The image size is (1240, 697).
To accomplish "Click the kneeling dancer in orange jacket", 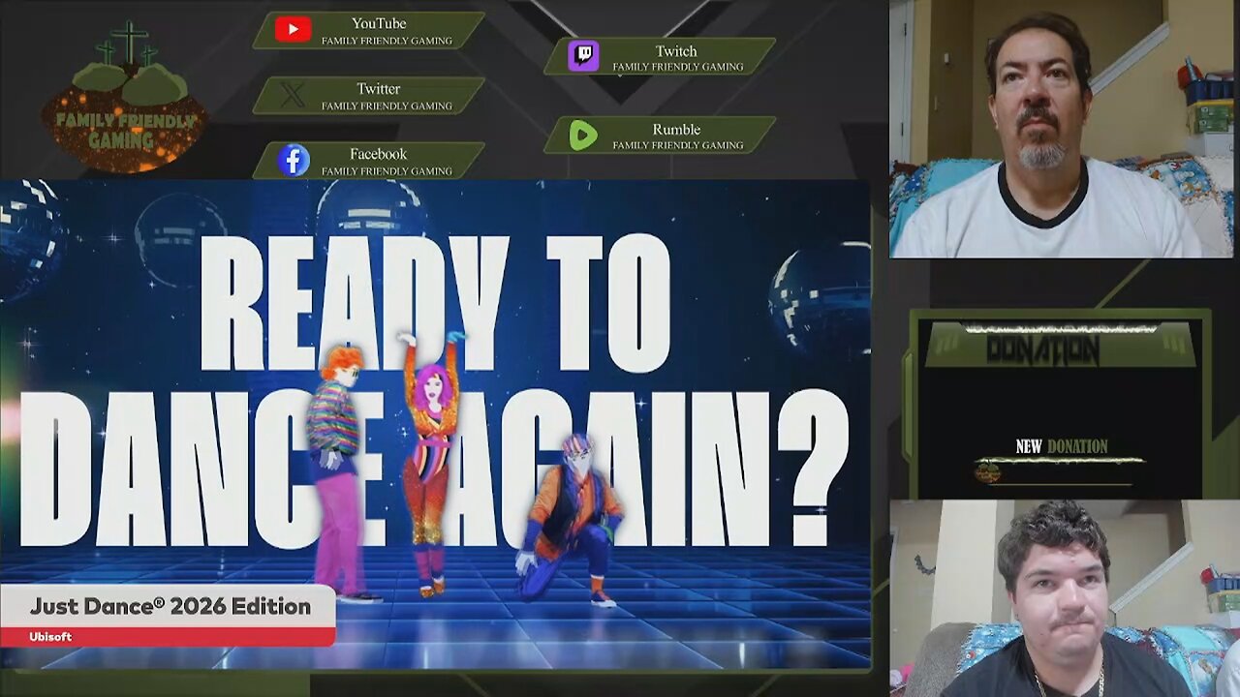I will tap(569, 519).
